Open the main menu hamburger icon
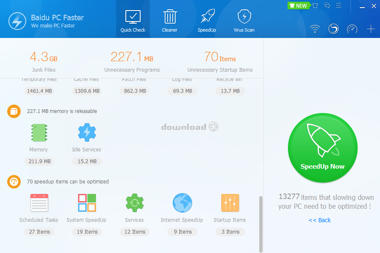Screen dimensions: 380x253 pyautogui.click(x=339, y=5)
